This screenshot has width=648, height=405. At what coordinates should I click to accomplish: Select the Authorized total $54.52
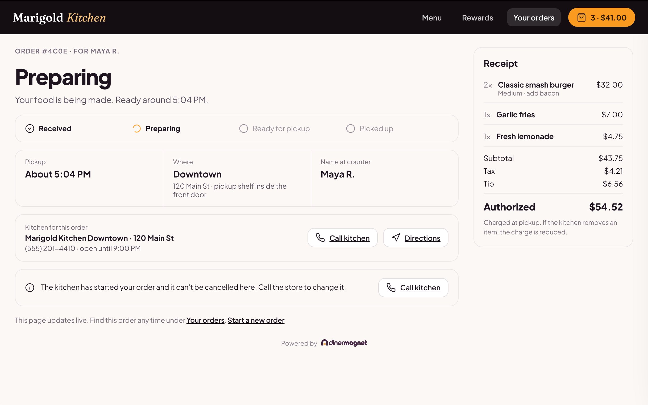(606, 207)
